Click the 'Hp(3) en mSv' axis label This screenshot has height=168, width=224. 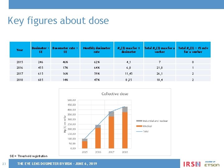coord(65,124)
